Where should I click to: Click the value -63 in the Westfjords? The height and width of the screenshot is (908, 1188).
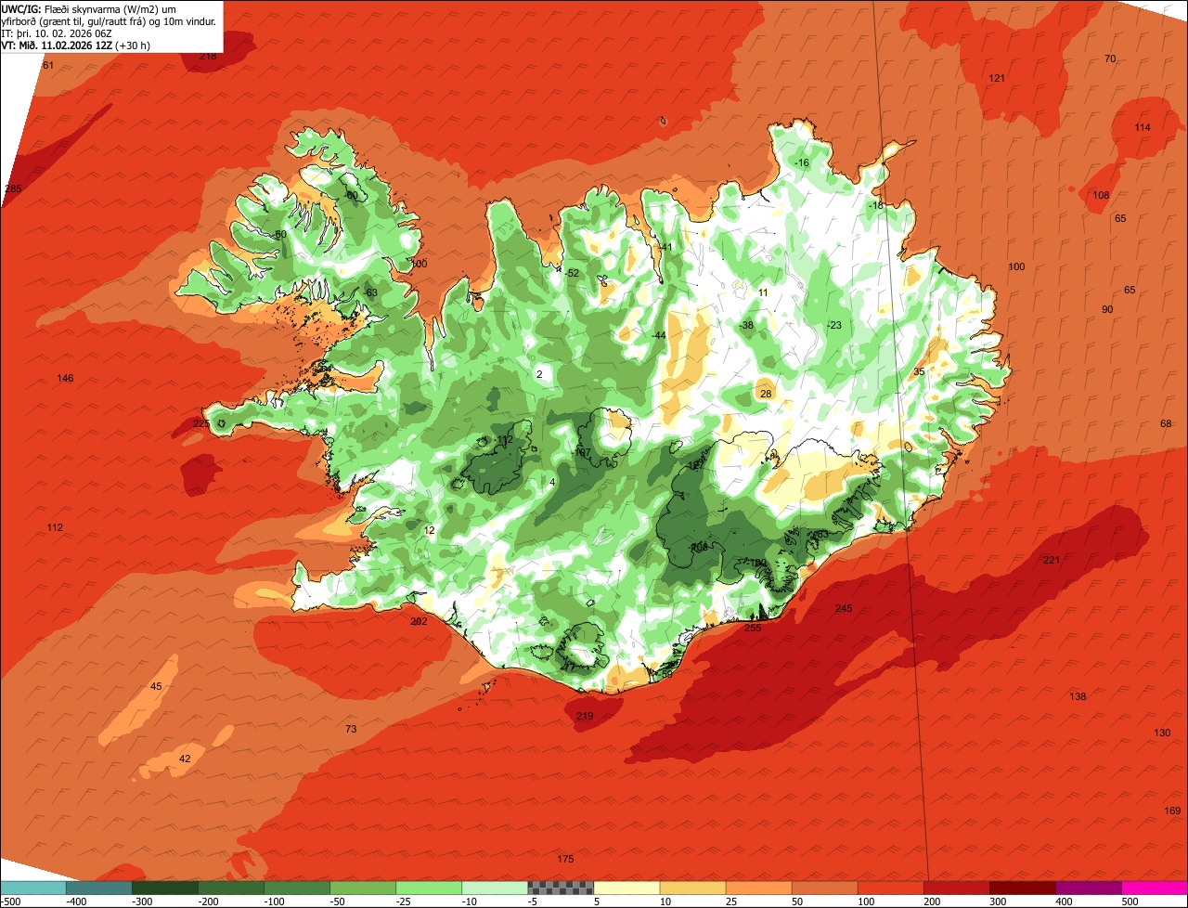tap(370, 292)
